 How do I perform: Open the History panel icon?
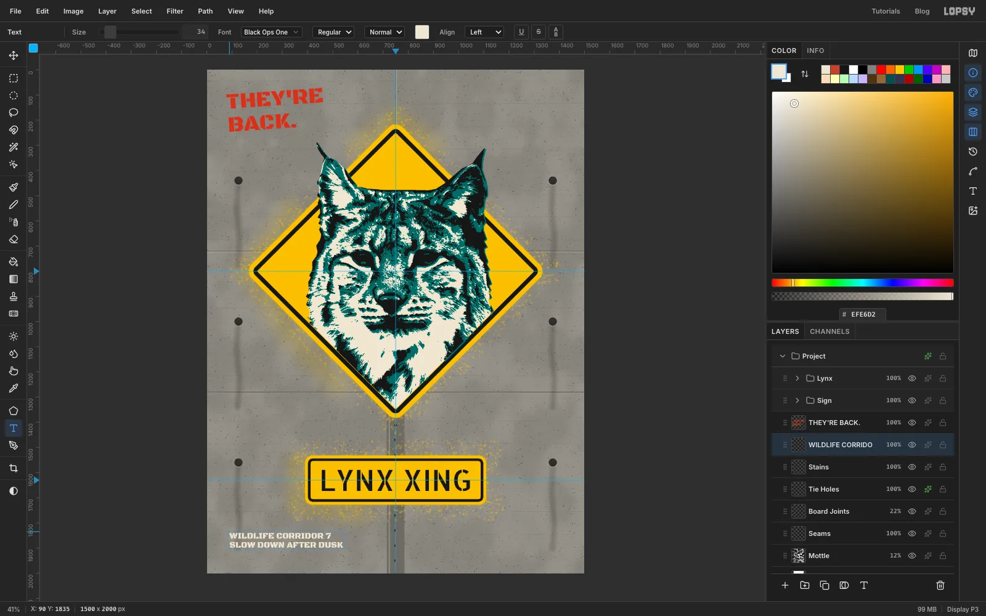tap(973, 152)
